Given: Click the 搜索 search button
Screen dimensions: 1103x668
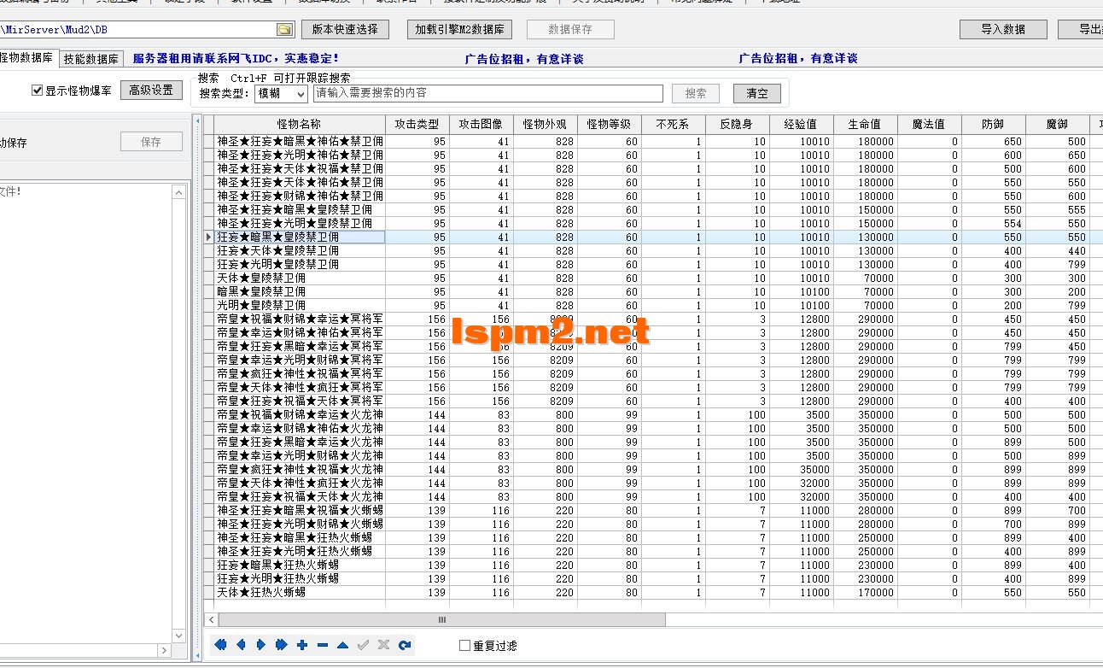Looking at the screenshot, I should pyautogui.click(x=696, y=92).
